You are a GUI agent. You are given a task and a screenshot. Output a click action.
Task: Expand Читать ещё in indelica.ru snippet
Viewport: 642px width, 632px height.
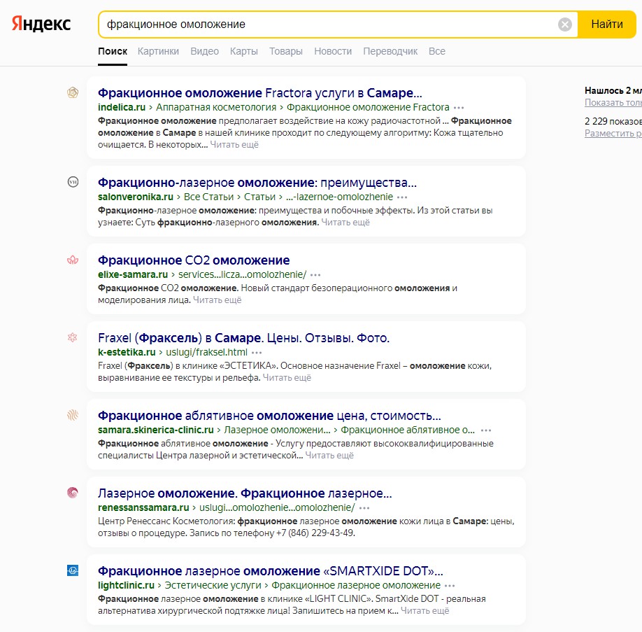[234, 145]
